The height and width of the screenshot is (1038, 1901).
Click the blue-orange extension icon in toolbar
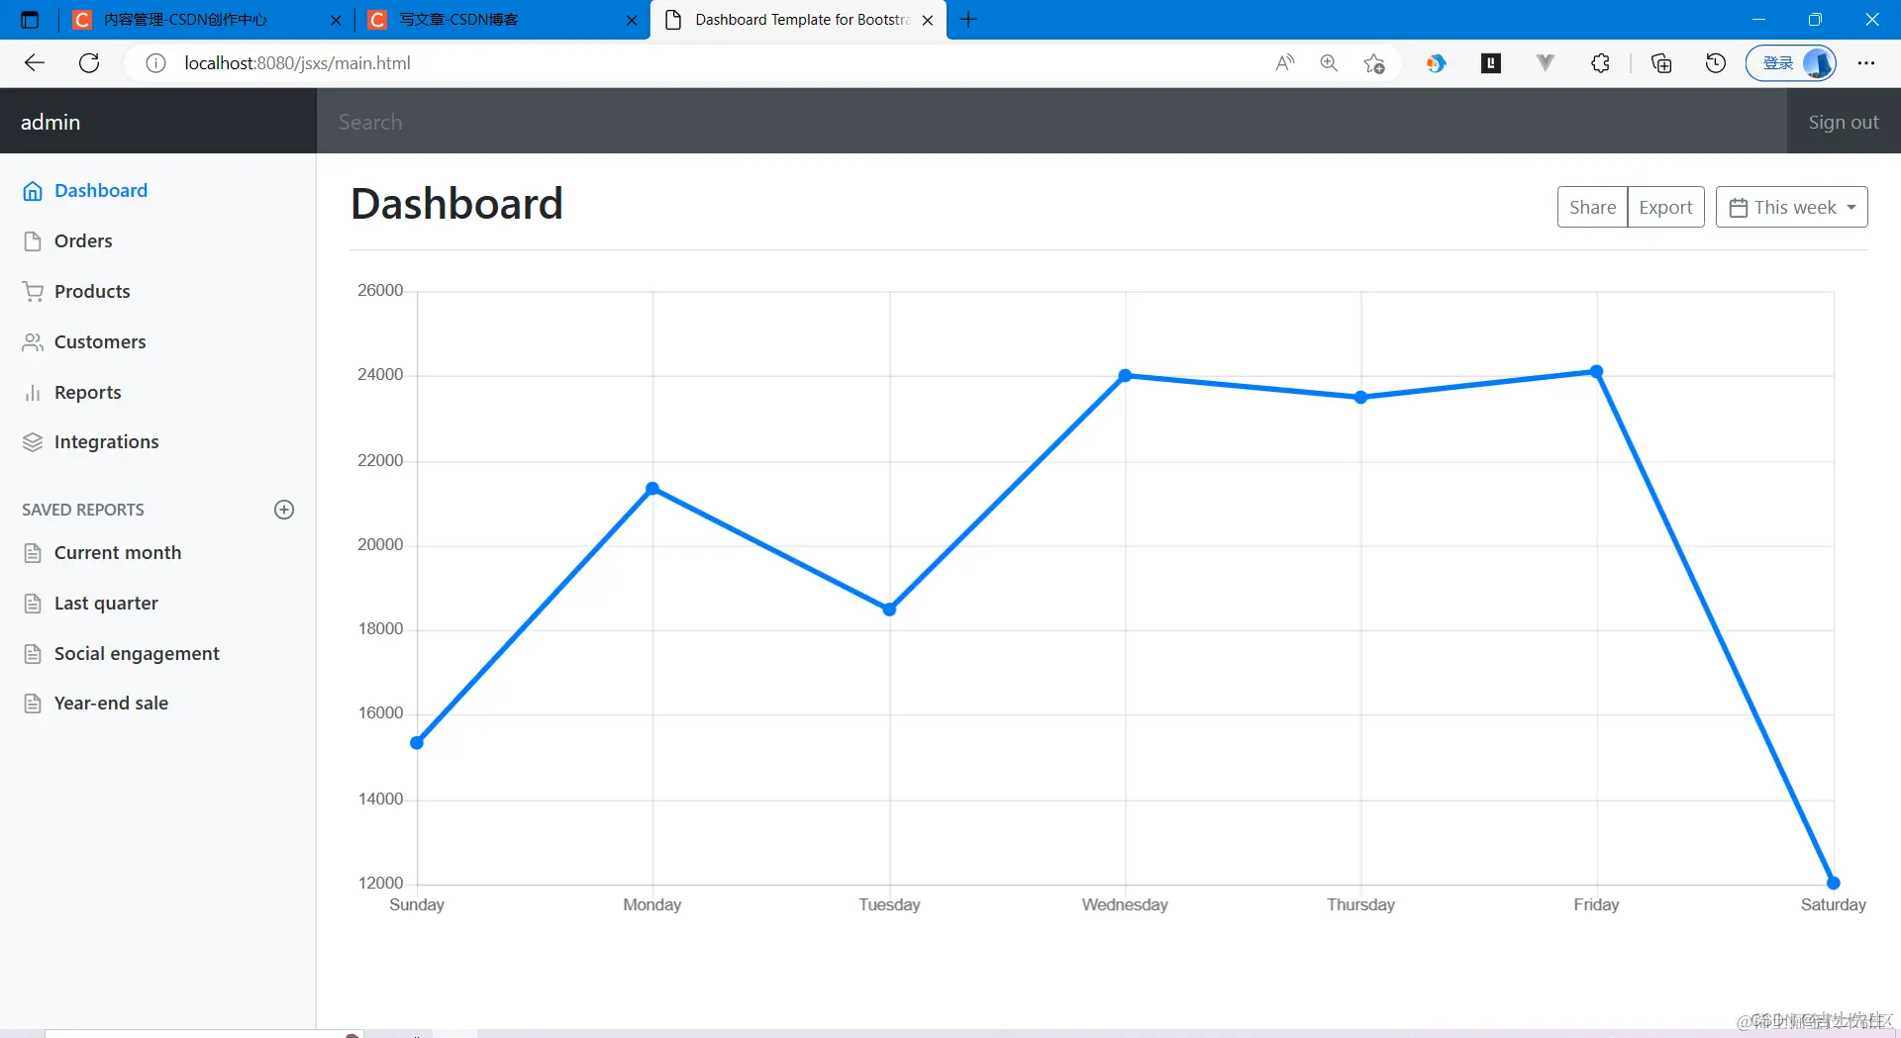click(x=1436, y=63)
